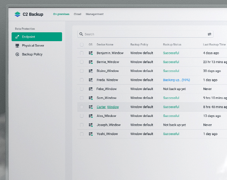Click 'Not back up yet' for Febe_Window

pyautogui.click(x=174, y=89)
